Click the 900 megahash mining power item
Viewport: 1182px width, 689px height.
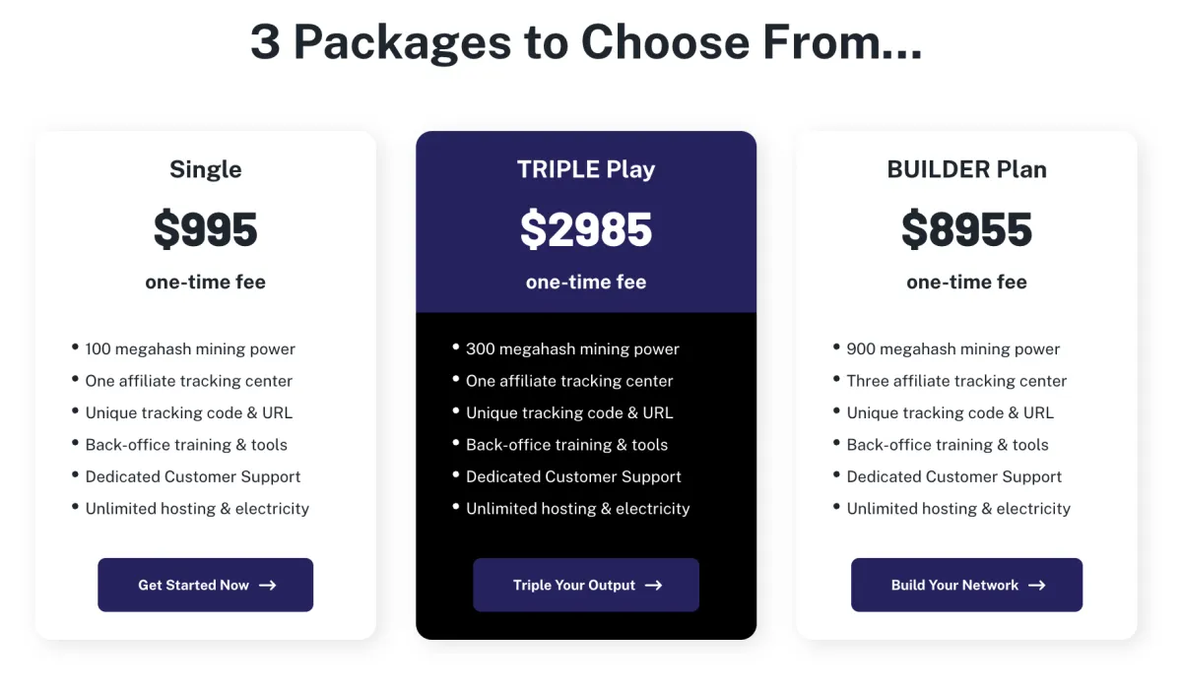point(953,348)
